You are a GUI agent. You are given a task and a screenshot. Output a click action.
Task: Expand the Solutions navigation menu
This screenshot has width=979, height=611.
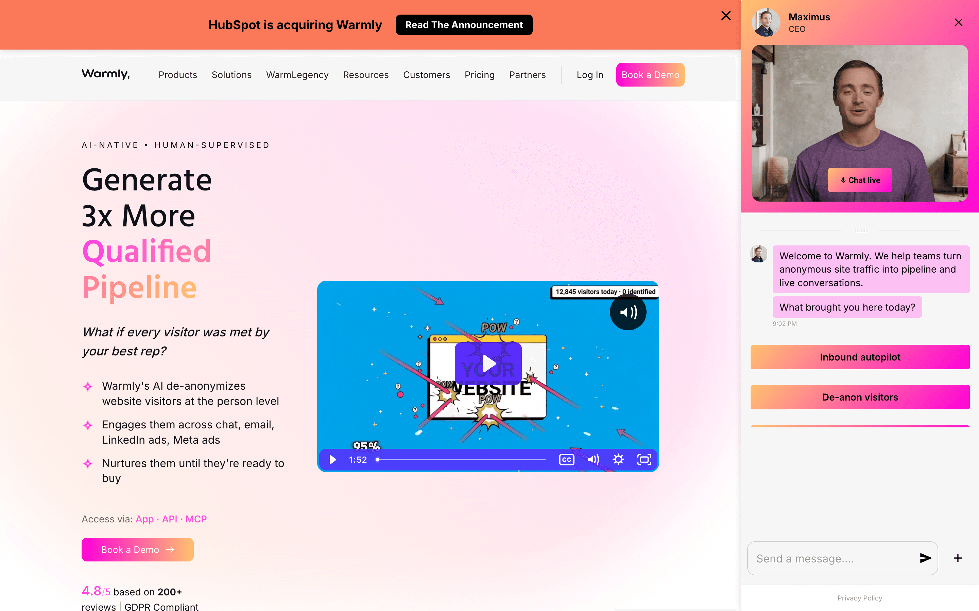(x=231, y=75)
